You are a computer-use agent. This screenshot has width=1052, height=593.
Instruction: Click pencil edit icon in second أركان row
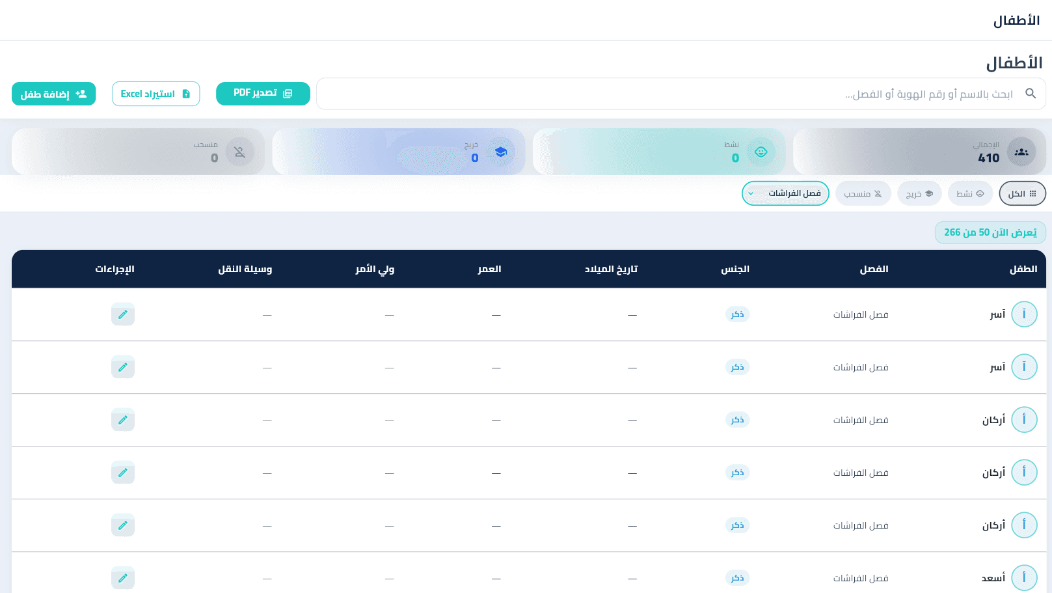click(123, 473)
